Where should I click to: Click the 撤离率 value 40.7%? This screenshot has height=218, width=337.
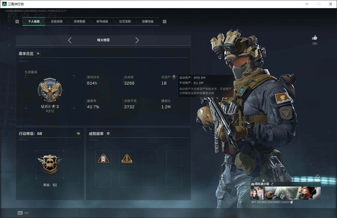tap(93, 107)
